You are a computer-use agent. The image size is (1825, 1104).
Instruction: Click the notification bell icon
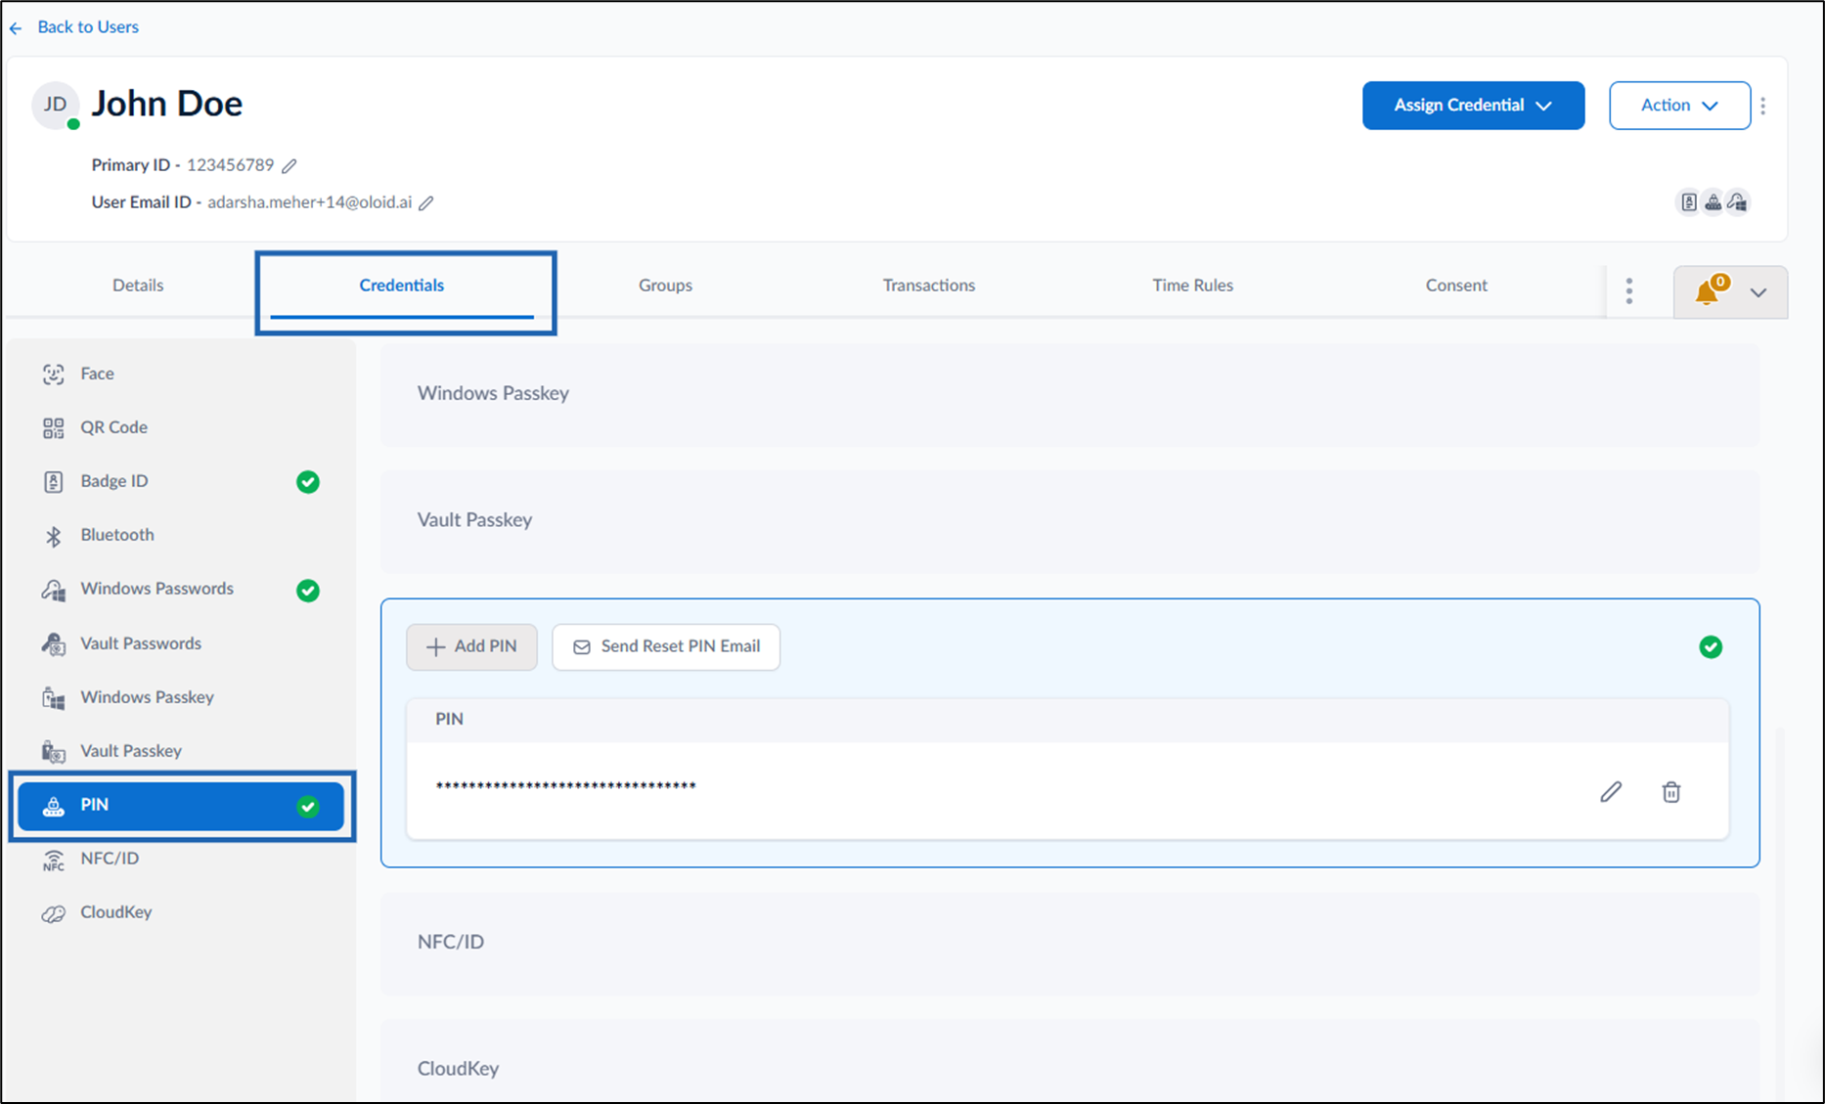click(1708, 291)
